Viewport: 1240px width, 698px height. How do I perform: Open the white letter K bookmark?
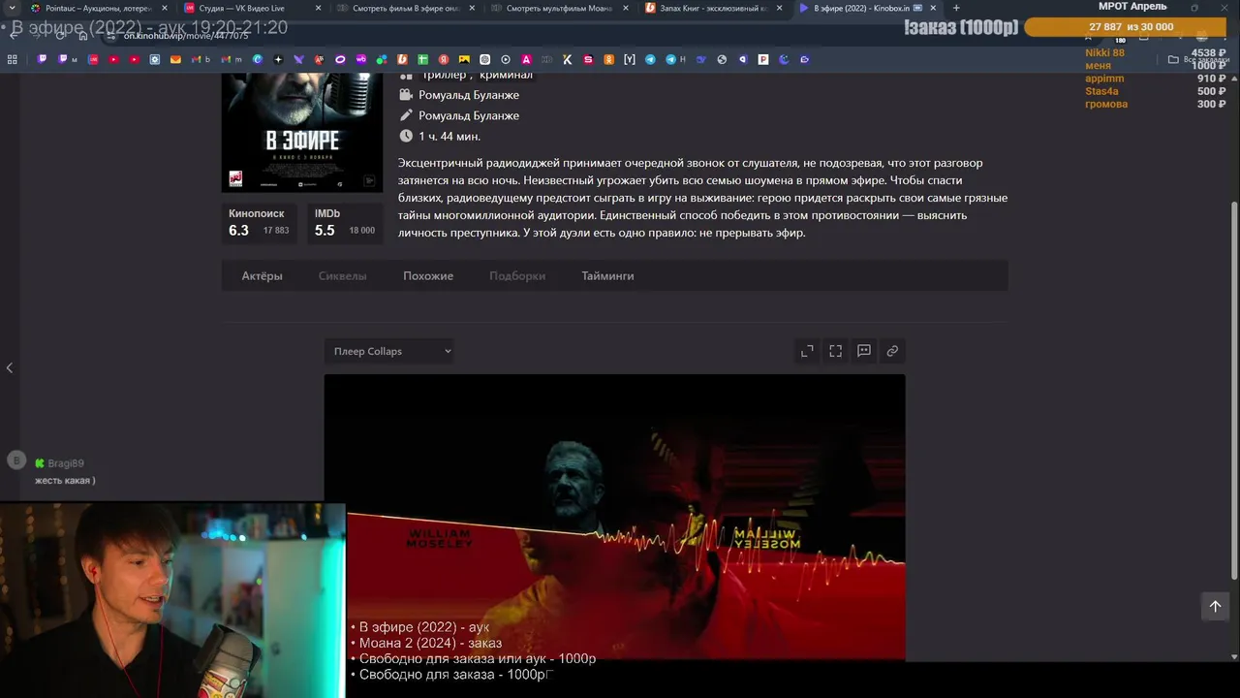(568, 59)
